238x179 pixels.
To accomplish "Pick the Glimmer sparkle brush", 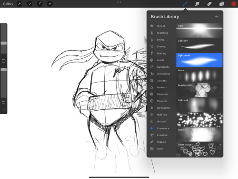I will click(x=199, y=120).
